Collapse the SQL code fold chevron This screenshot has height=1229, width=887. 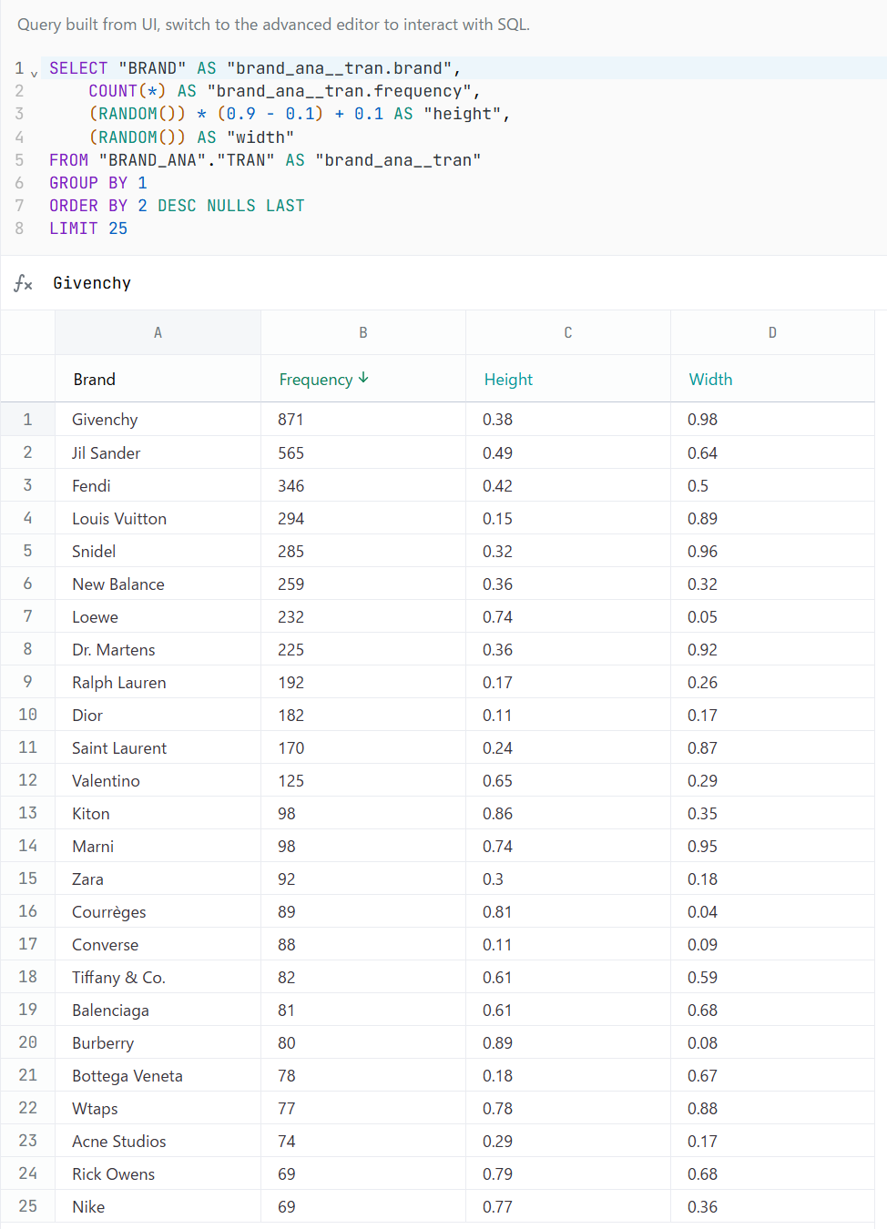[35, 74]
